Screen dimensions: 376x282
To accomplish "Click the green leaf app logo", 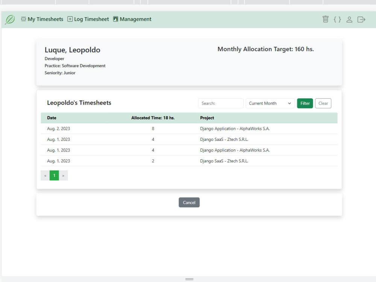I will pyautogui.click(x=9, y=19).
